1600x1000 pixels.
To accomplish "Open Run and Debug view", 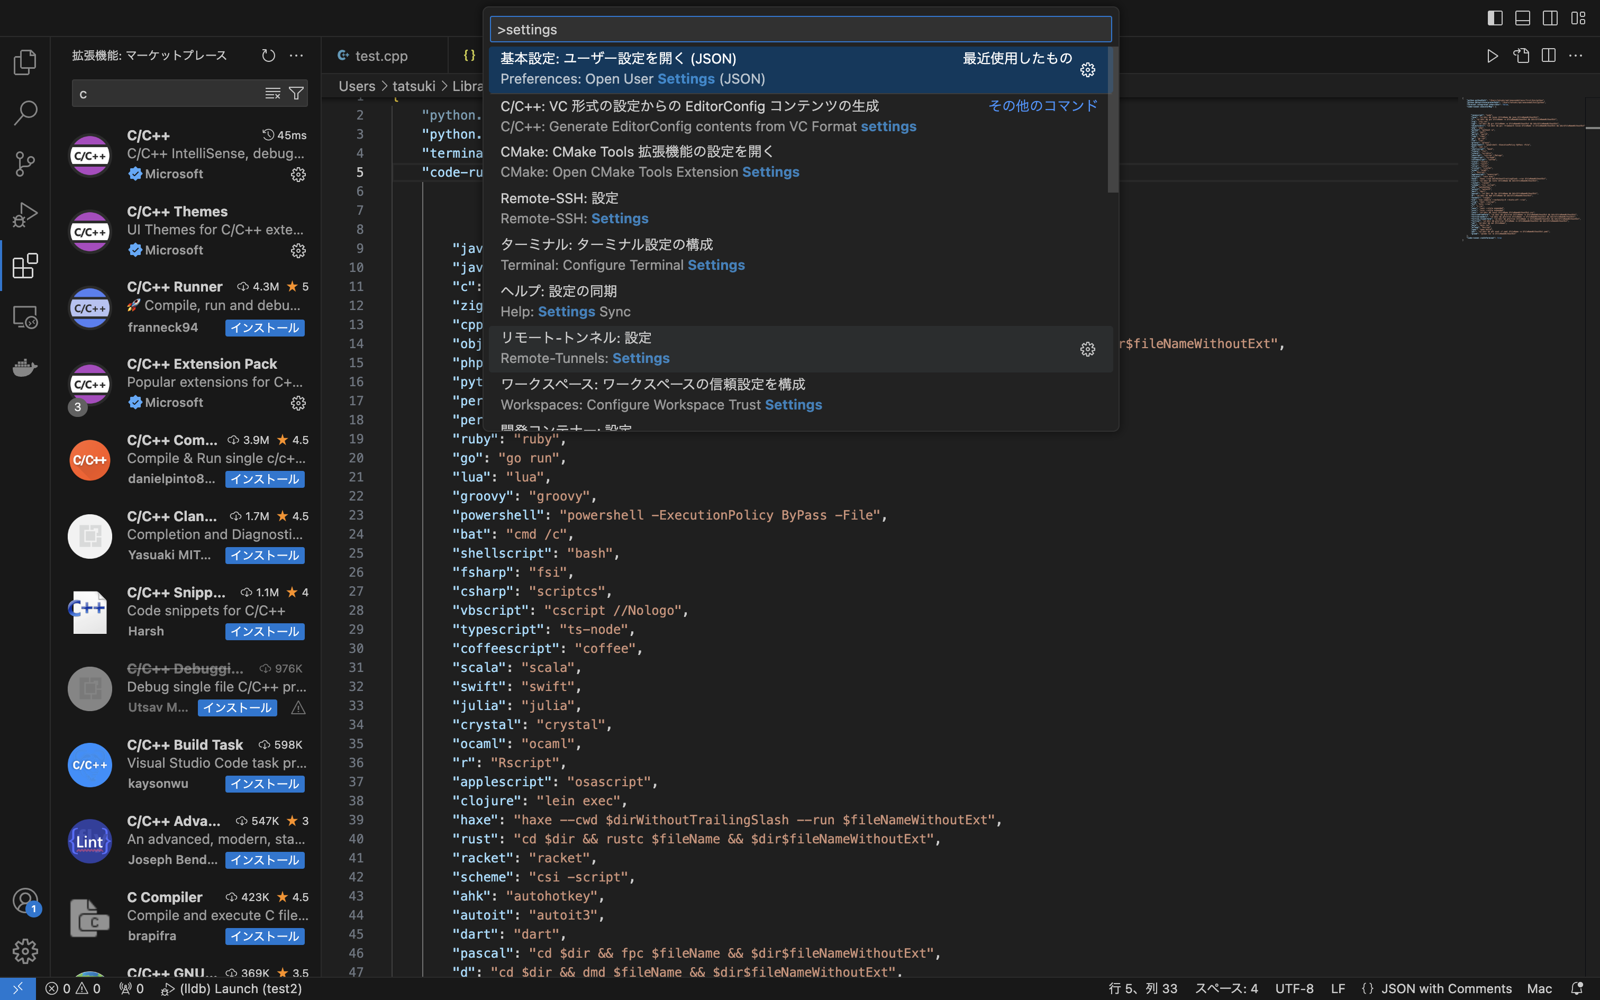I will coord(25,215).
